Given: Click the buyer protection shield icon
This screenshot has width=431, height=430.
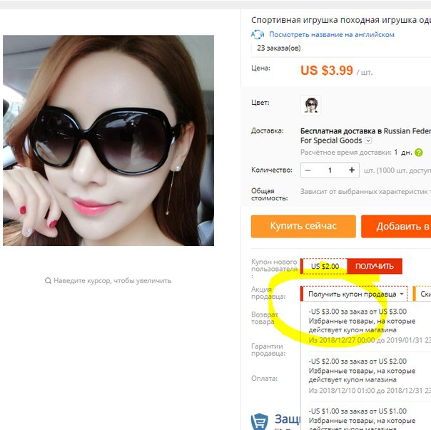Looking at the screenshot, I should 259,421.
